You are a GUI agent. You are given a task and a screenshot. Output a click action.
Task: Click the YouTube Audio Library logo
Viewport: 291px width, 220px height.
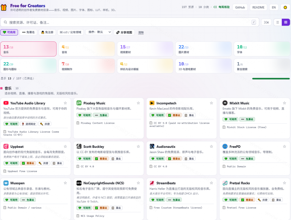tap(6, 103)
